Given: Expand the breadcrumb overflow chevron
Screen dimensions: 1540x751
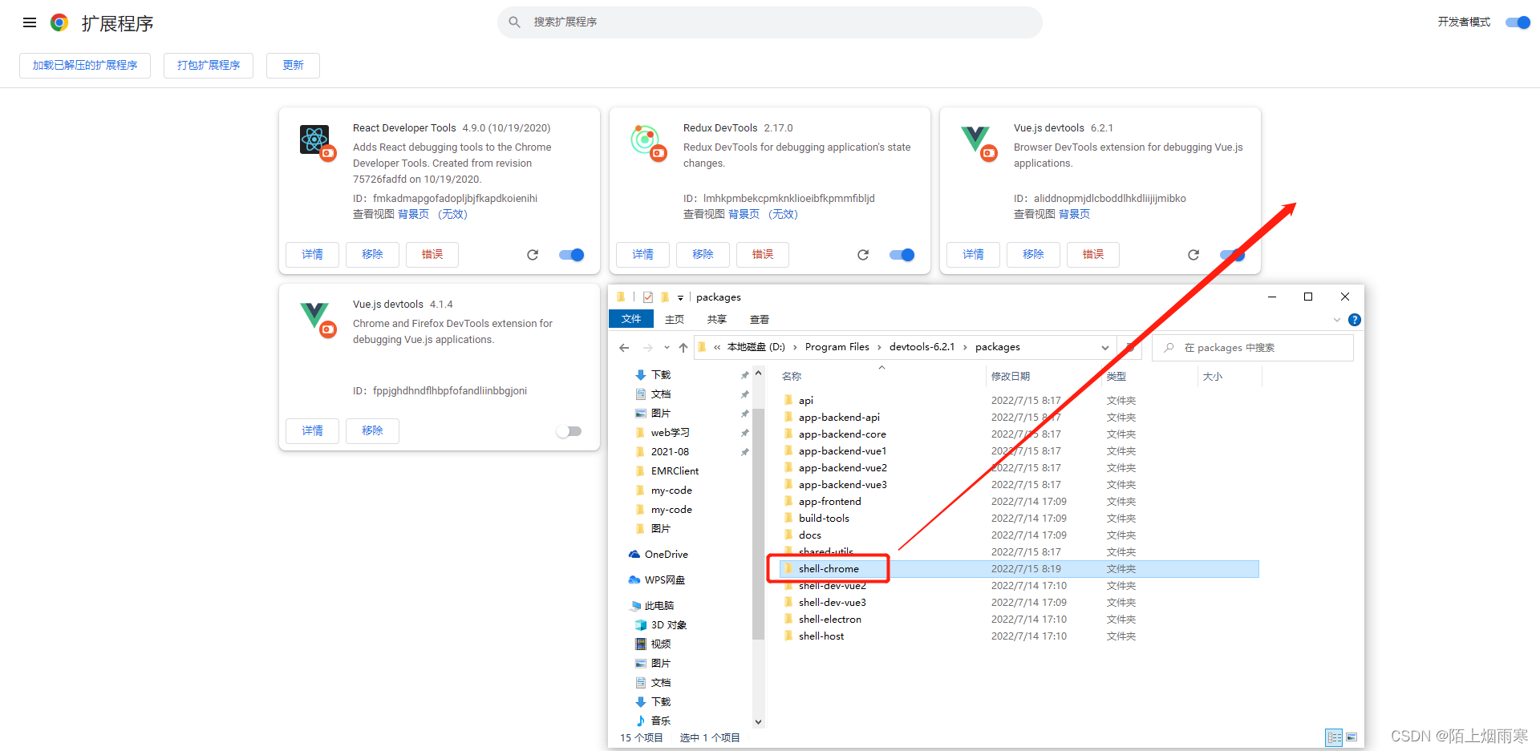Looking at the screenshot, I should pyautogui.click(x=717, y=348).
